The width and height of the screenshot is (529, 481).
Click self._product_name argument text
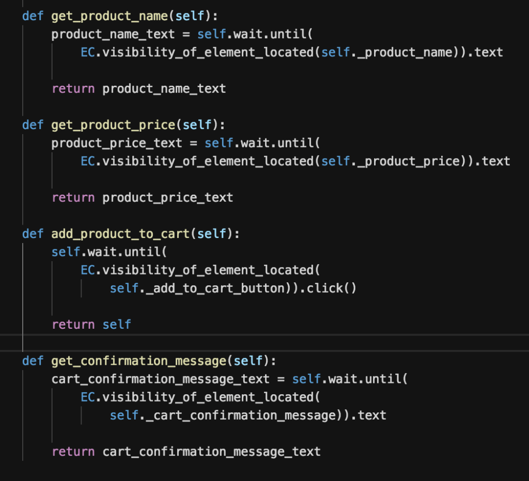[386, 52]
